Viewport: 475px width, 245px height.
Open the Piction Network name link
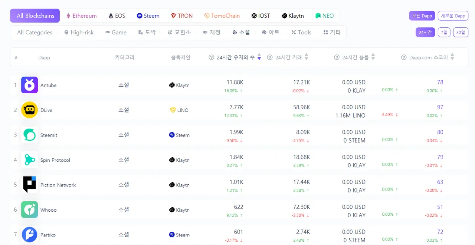click(58, 185)
